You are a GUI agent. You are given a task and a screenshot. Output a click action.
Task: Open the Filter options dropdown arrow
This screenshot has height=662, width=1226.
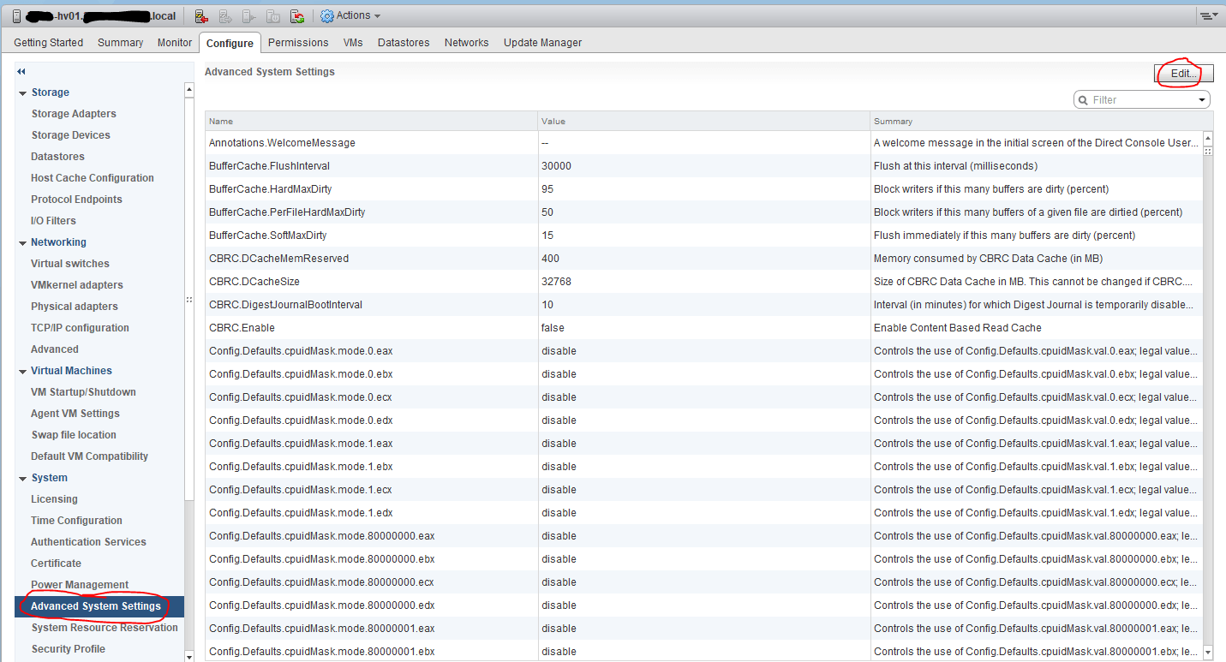[x=1202, y=100]
